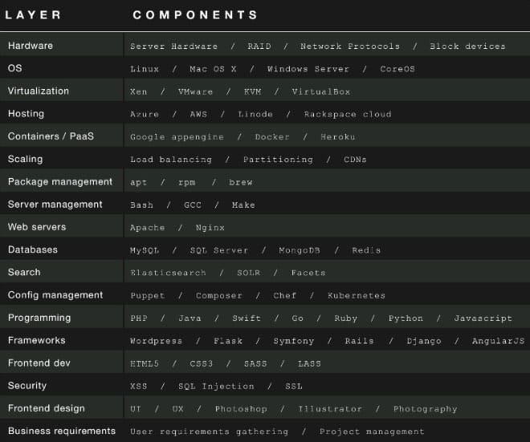Click SQL Injection in the Security row
Image resolution: width=530 pixels, height=442 pixels.
tap(216, 387)
